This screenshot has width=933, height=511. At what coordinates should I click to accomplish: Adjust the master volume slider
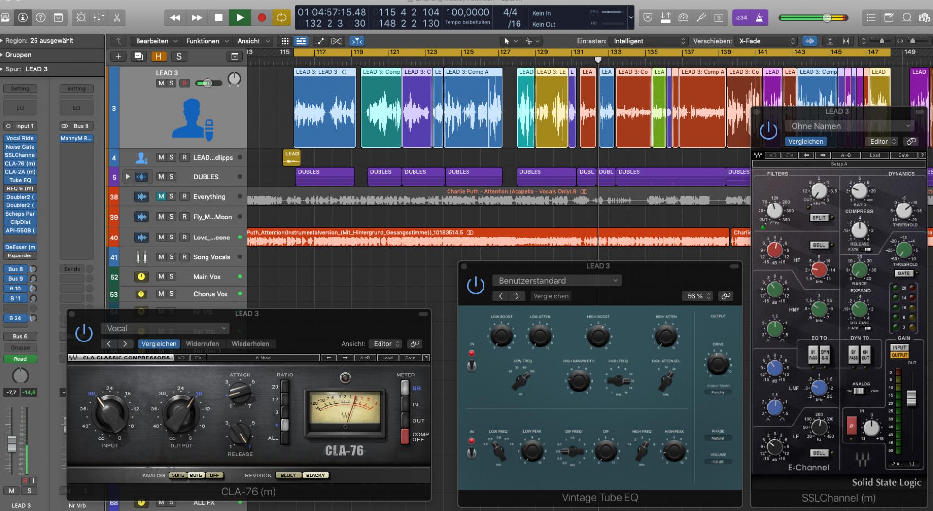tap(827, 17)
